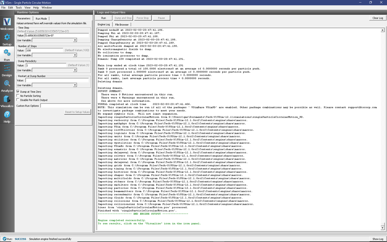Click the Custom Run Options field
Image resolution: width=387 pixels, height=242 pixels.
(65, 106)
